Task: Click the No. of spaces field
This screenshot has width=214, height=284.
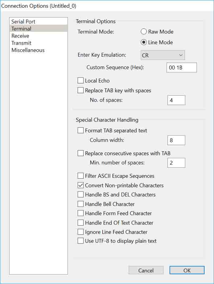Action: pyautogui.click(x=176, y=100)
